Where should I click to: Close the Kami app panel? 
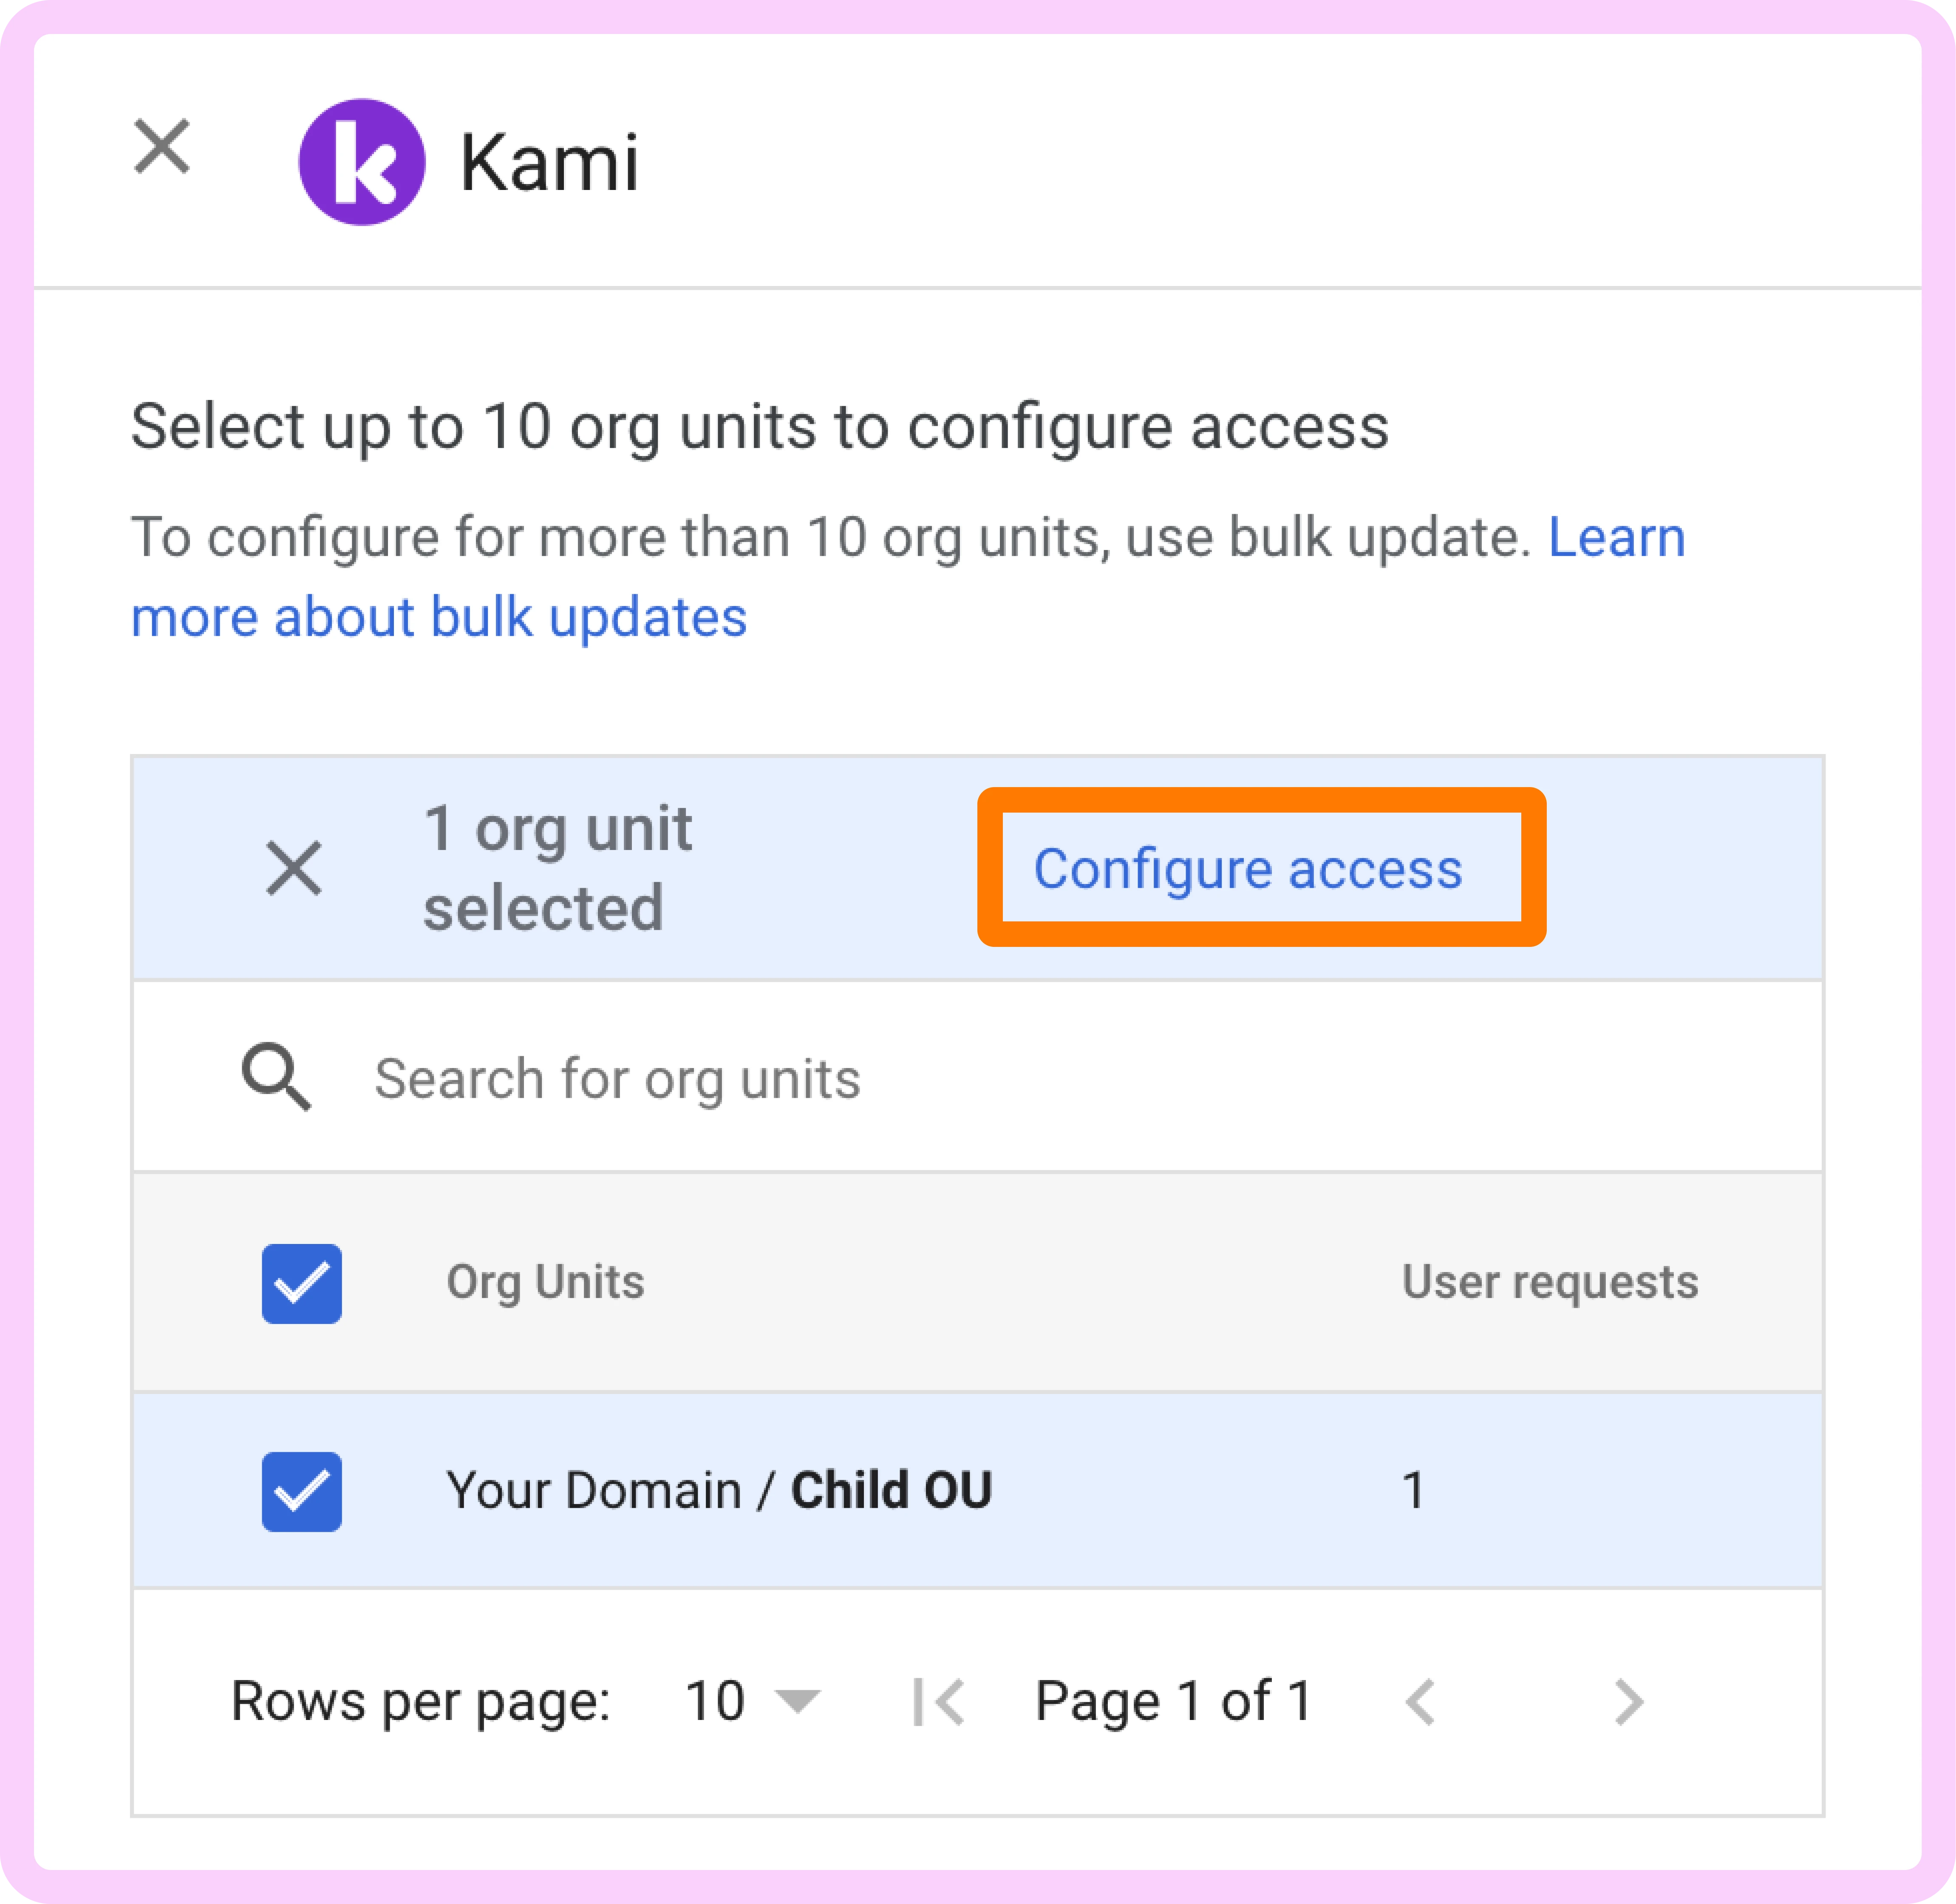point(162,148)
